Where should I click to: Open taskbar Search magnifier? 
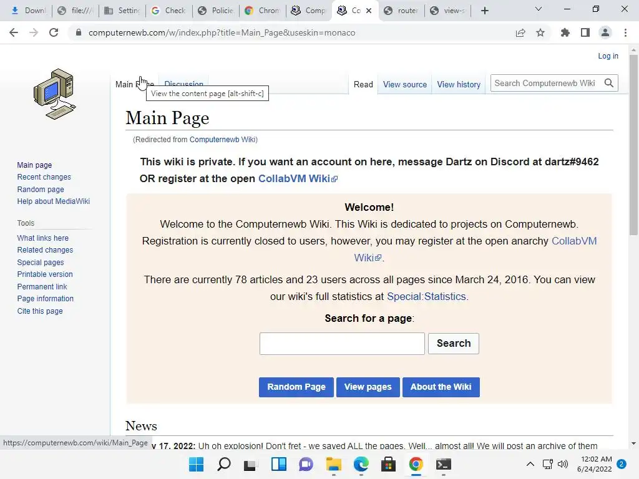[x=224, y=464]
